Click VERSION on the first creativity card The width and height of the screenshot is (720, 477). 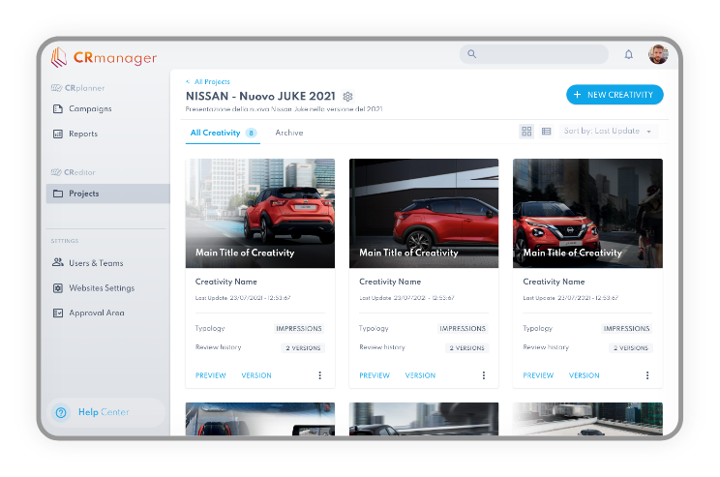(256, 375)
